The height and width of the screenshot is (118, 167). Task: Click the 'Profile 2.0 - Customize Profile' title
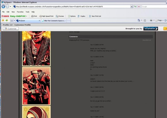point(17,25)
